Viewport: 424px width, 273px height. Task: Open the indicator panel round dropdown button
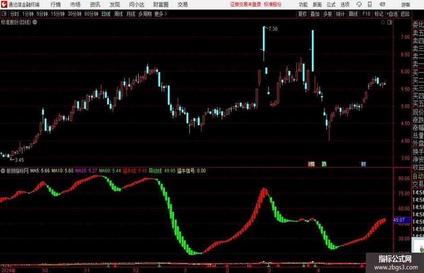(3, 171)
